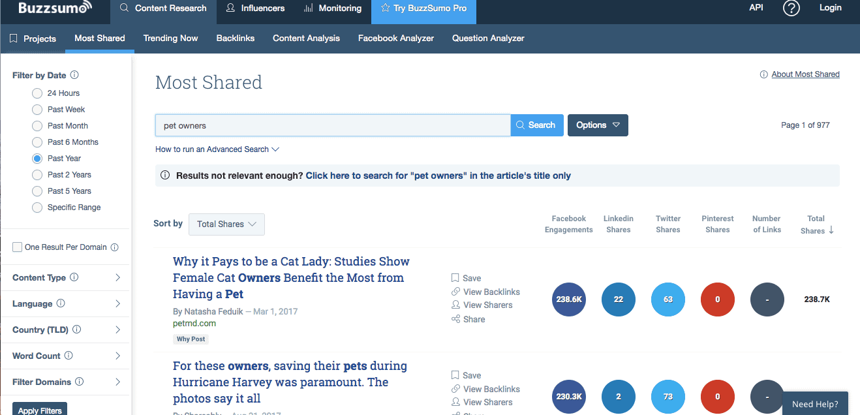The height and width of the screenshot is (415, 860).
Task: Click Try BuzzSumo Pro button
Action: click(423, 8)
